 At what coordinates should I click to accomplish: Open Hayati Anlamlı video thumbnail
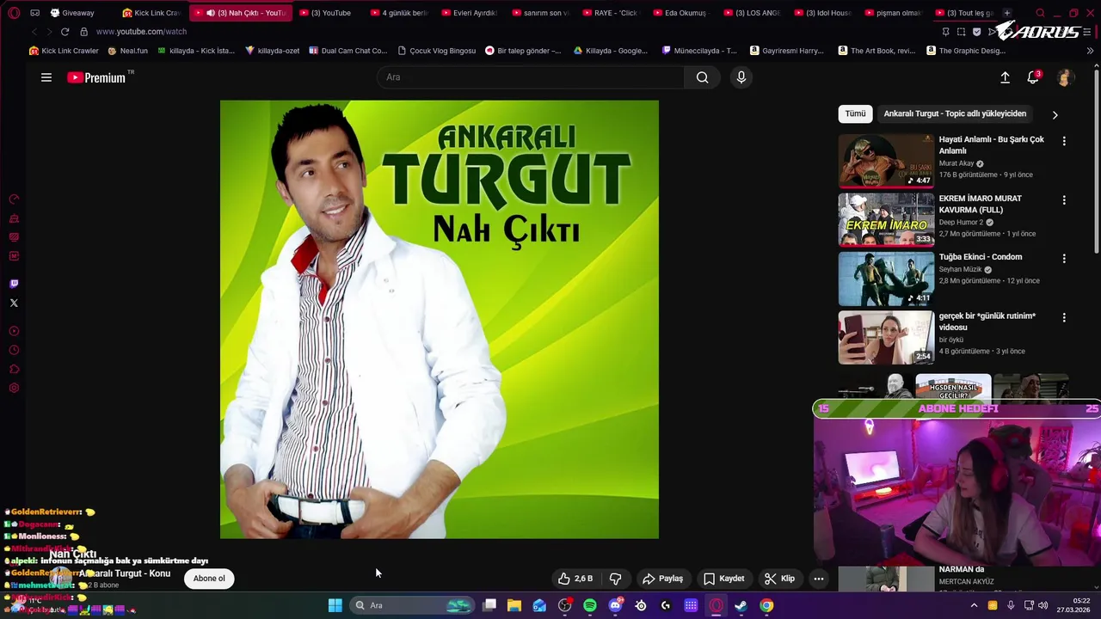pos(886,161)
